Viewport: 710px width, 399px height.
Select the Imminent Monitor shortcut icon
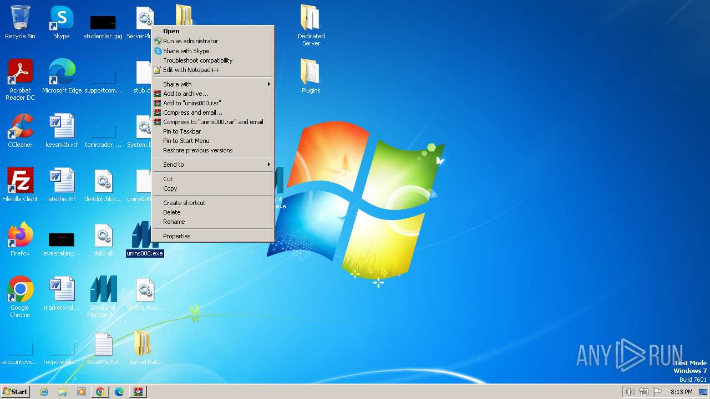pos(103,296)
